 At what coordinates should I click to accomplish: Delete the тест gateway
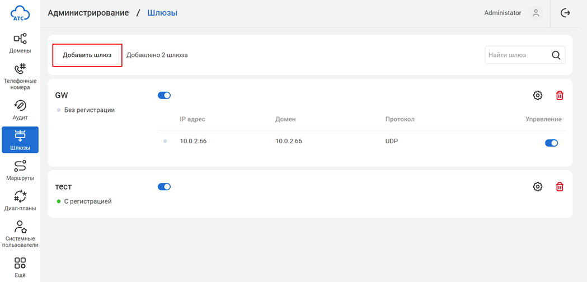(x=560, y=187)
